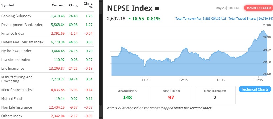
Task: Select the Finance Index row
Action: 13,33
